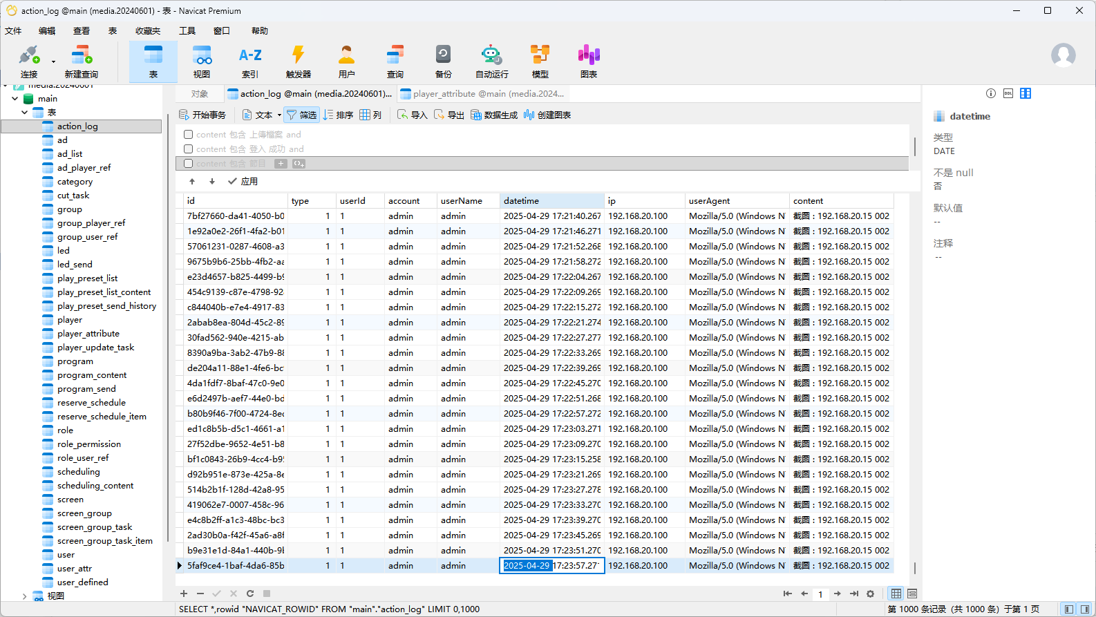This screenshot has width=1096, height=617.
Task: Collapse the 表 tables tree node
Action: [x=25, y=112]
